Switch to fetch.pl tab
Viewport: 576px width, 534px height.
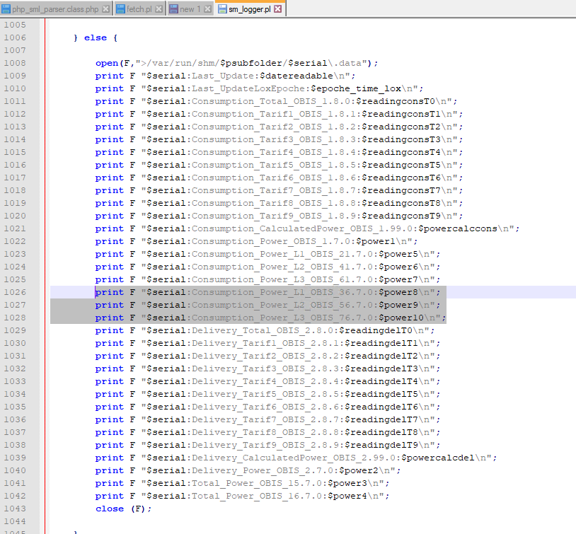pos(139,9)
